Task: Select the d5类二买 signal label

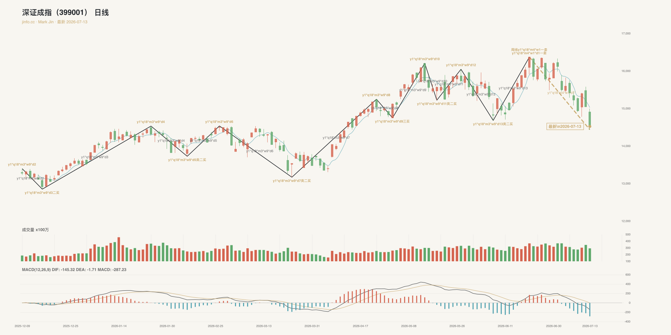Action: pyautogui.click(x=187, y=160)
